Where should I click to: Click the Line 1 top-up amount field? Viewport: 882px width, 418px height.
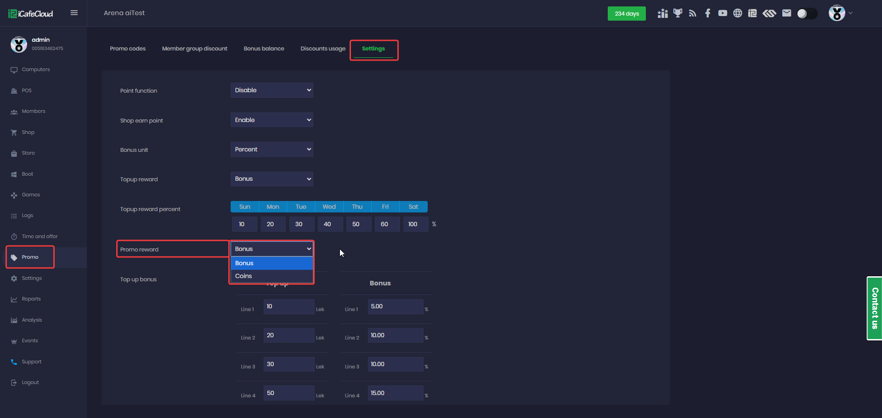(x=288, y=307)
